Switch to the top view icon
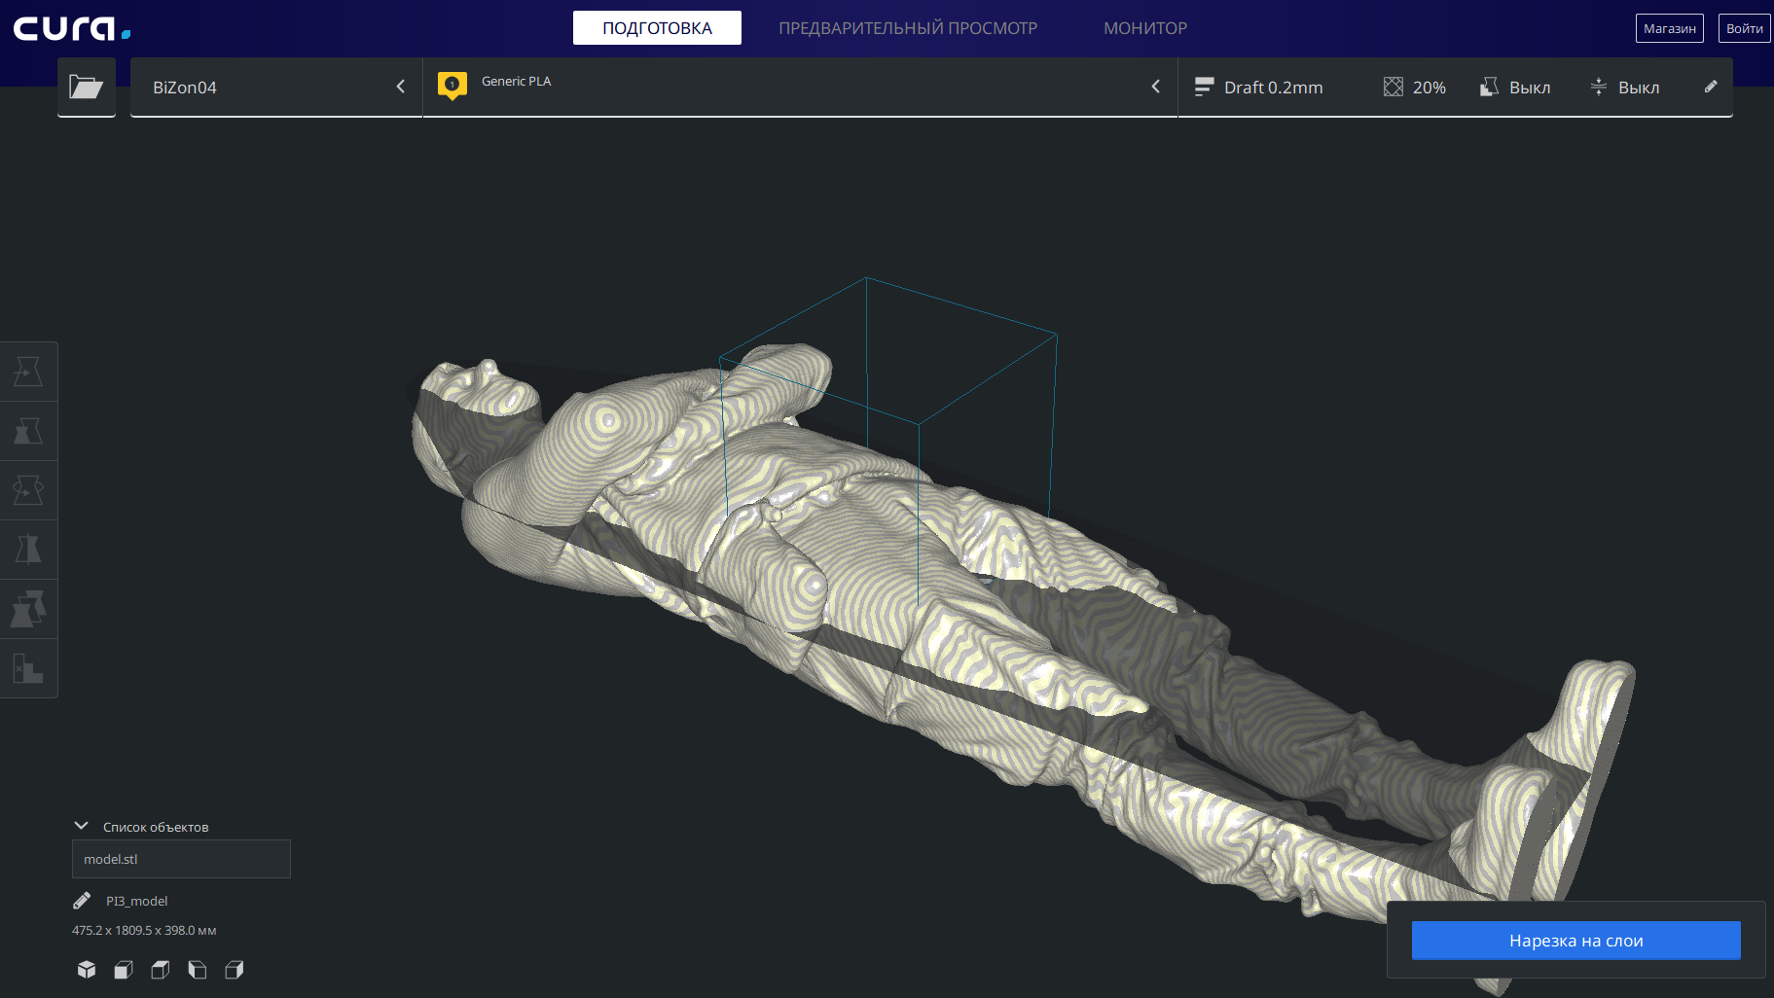This screenshot has height=998, width=1774. point(161,970)
